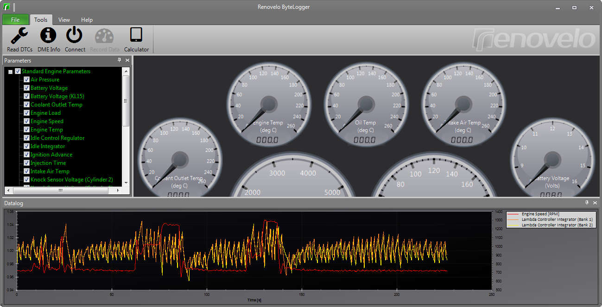Toggle Idle Control Regulator checkbox

(26, 138)
